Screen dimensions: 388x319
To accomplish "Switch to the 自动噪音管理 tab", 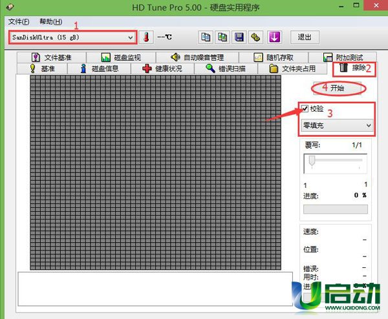I will pos(197,57).
